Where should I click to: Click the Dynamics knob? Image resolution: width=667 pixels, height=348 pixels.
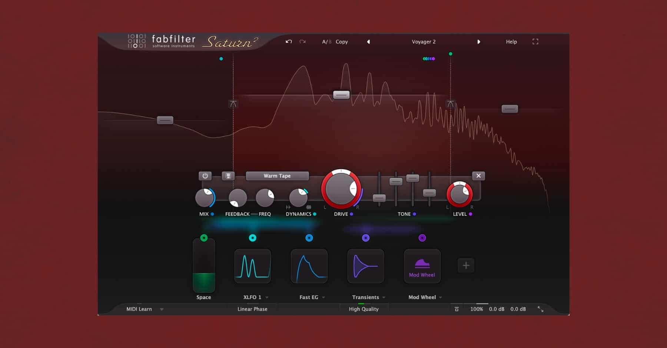[298, 198]
